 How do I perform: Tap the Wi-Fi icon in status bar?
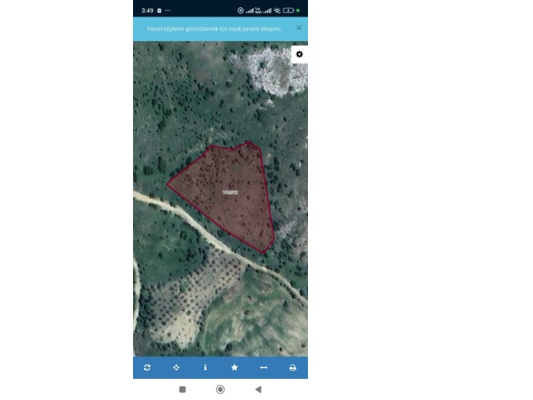coord(277,11)
